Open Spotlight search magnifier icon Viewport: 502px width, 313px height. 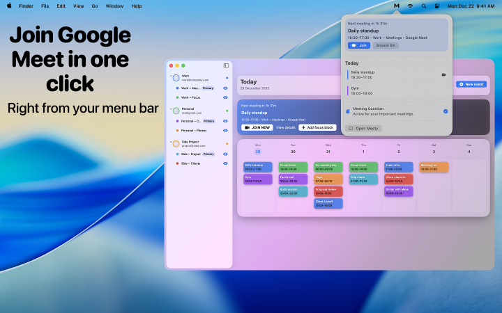click(424, 6)
